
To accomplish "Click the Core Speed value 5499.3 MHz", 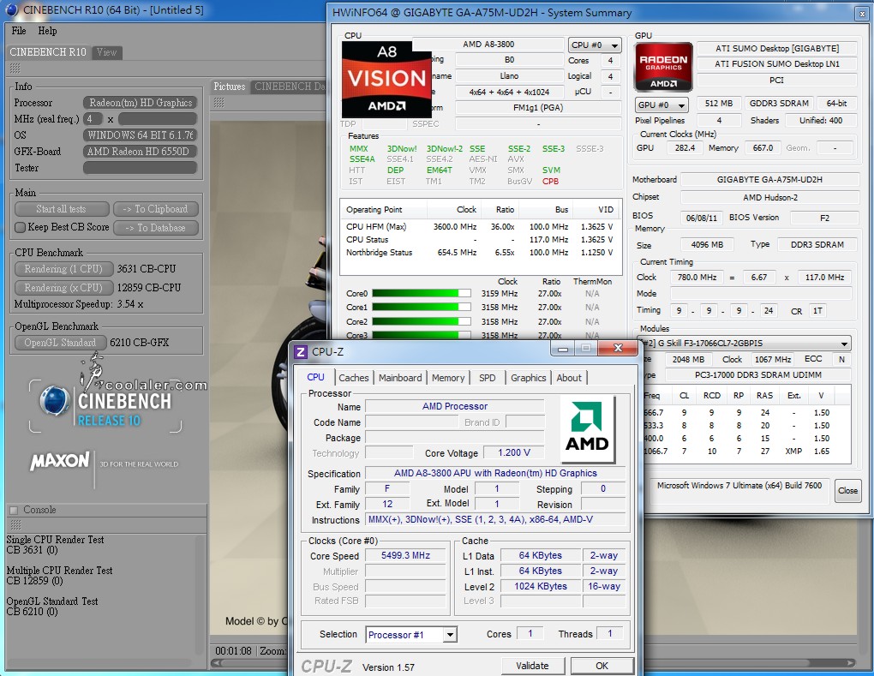I will [405, 556].
